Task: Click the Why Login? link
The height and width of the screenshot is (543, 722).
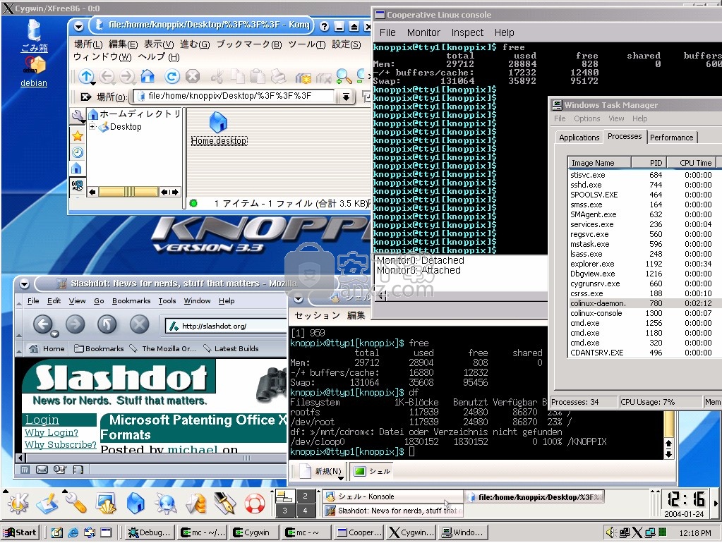Action: pyautogui.click(x=51, y=432)
